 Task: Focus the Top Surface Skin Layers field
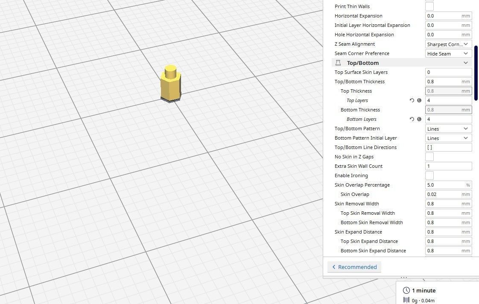tap(448, 72)
